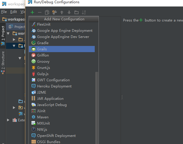Collapse the workspace root tree node
This screenshot has width=183, height=144.
point(8,34)
